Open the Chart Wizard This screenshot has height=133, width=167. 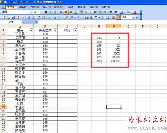point(114,17)
